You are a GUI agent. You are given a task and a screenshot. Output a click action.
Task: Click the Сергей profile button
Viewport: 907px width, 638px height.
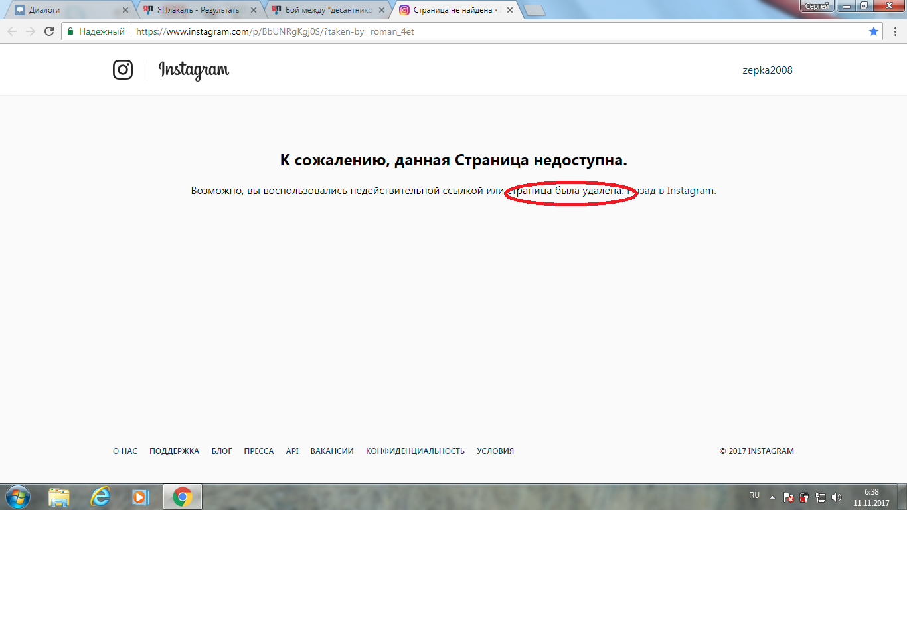tap(817, 6)
